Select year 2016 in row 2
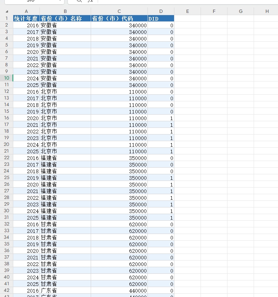 coord(26,25)
